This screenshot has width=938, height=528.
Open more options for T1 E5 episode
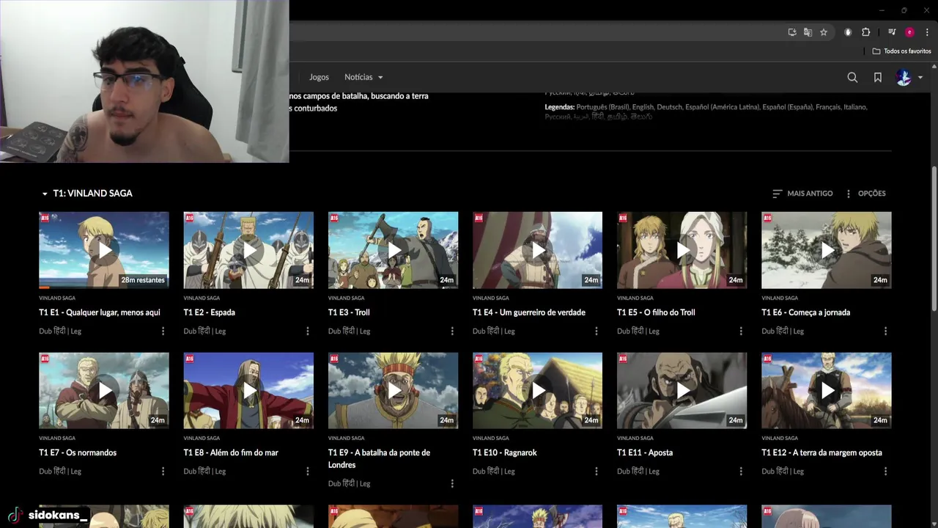(741, 331)
